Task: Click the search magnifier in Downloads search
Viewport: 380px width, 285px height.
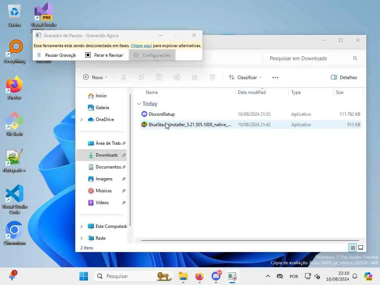Action: coord(355,58)
